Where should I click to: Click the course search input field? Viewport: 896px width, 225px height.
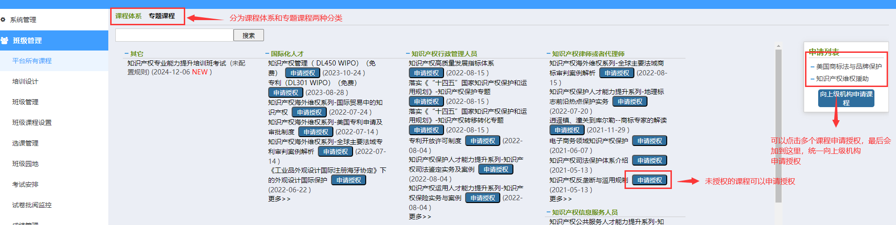[x=174, y=35]
